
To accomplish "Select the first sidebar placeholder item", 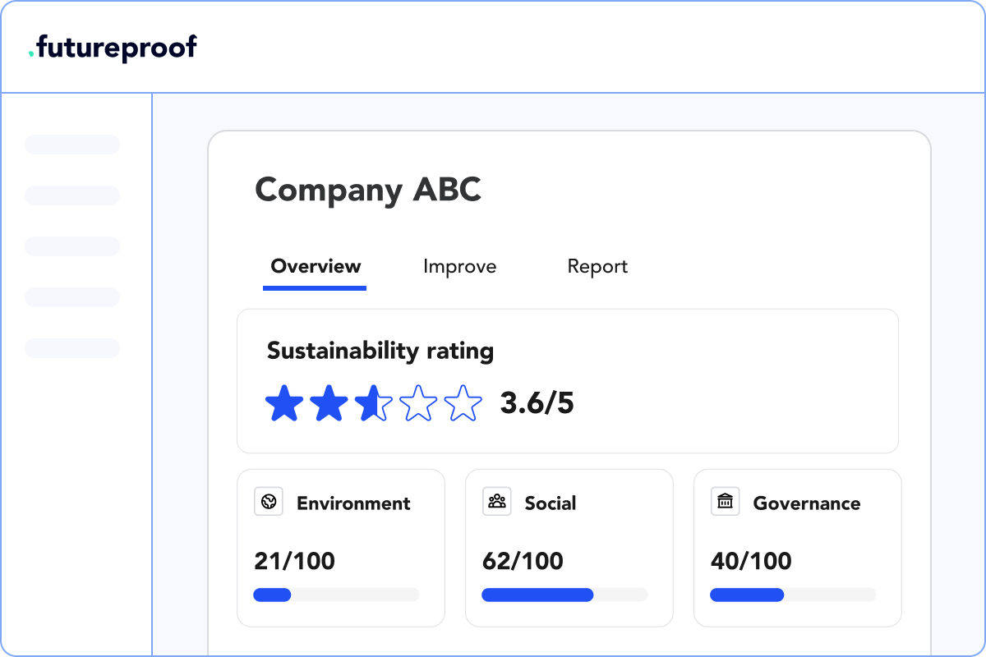I will pos(72,145).
